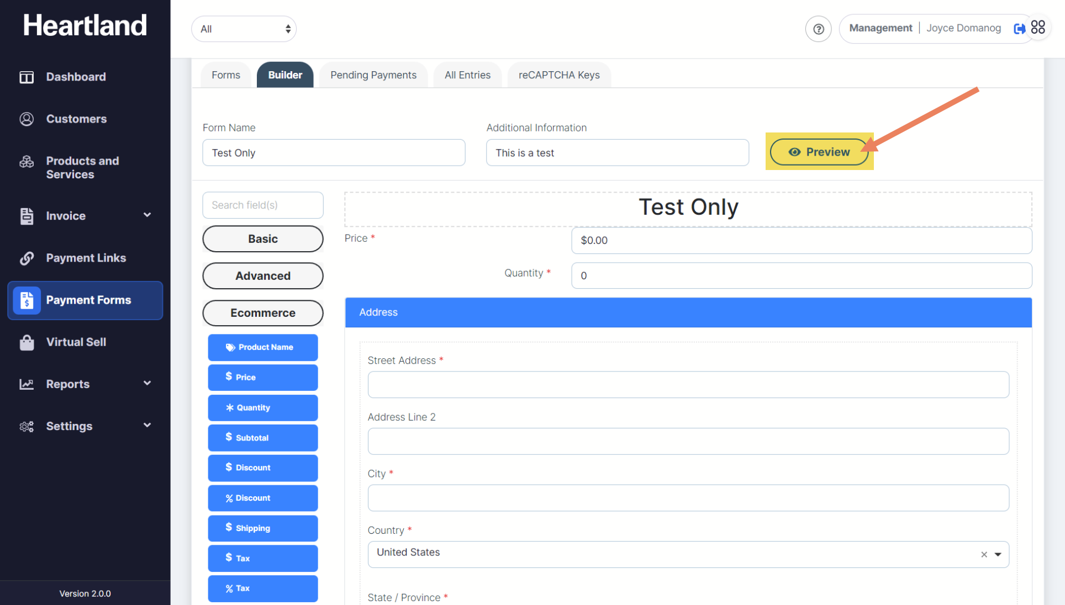
Task: Click the Address Line 2 input
Action: (x=688, y=442)
